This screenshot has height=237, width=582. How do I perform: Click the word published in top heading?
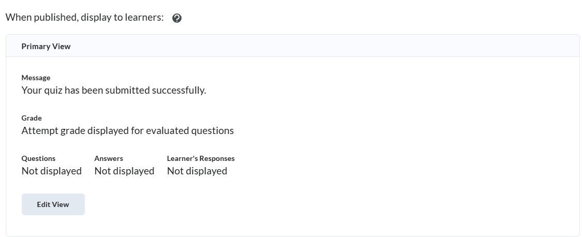pos(52,18)
